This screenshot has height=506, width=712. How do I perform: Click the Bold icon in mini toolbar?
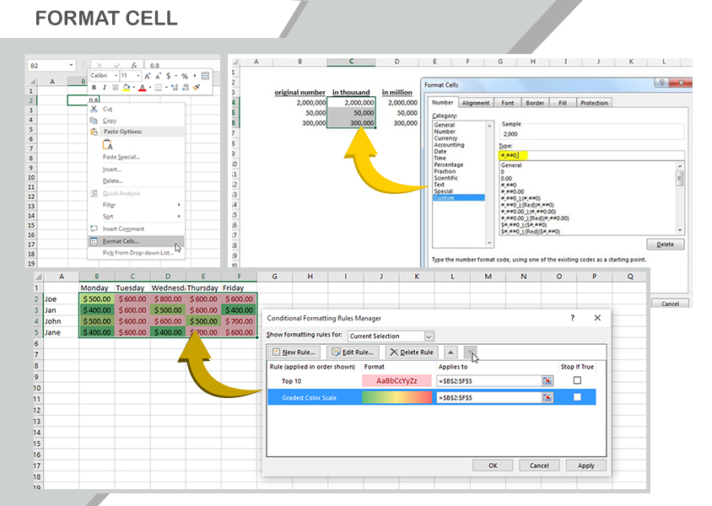(x=94, y=87)
